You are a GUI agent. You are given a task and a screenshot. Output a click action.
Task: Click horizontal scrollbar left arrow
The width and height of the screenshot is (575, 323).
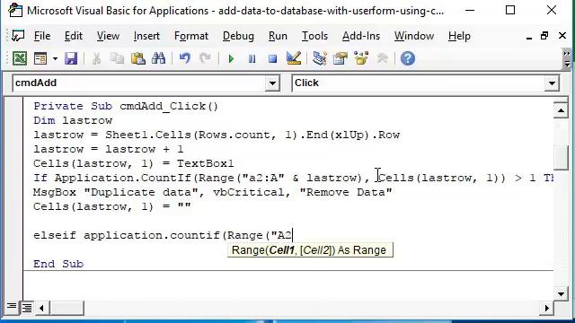pos(41,308)
